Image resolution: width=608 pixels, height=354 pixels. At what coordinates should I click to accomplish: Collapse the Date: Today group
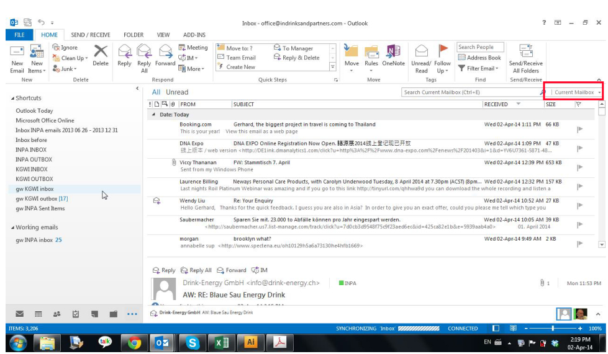[x=153, y=115]
